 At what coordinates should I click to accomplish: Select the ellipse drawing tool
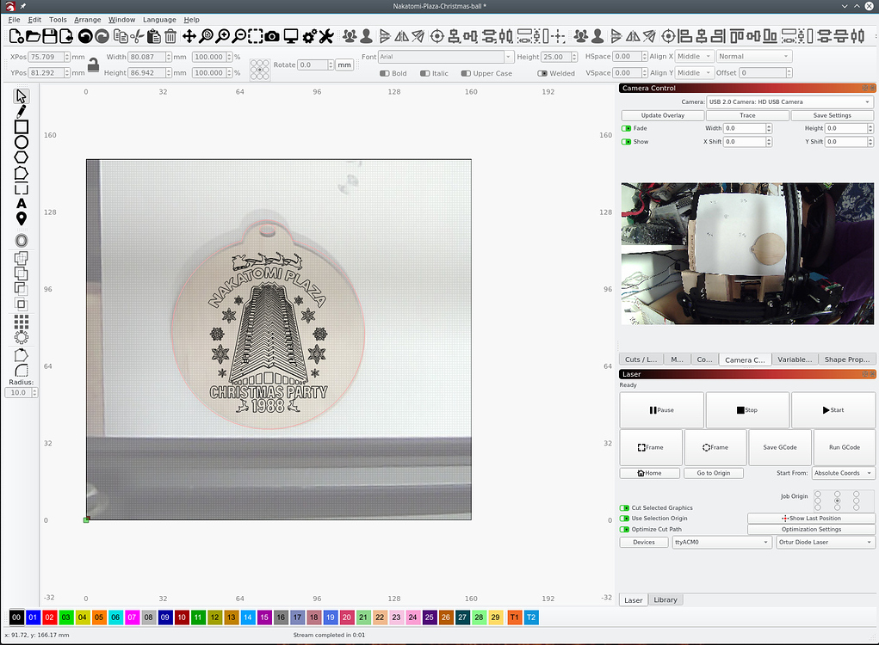pyautogui.click(x=22, y=142)
